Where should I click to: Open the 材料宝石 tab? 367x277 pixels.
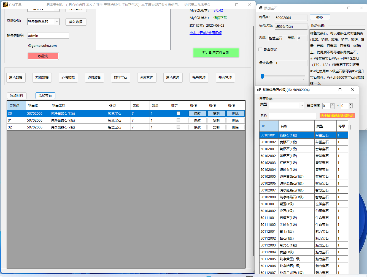[x=120, y=78]
